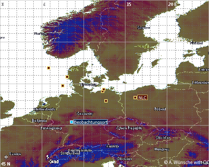The width and height of the screenshot is (209, 167).
Task: Click the A. Wünsche copyright text
Action: [186, 162]
